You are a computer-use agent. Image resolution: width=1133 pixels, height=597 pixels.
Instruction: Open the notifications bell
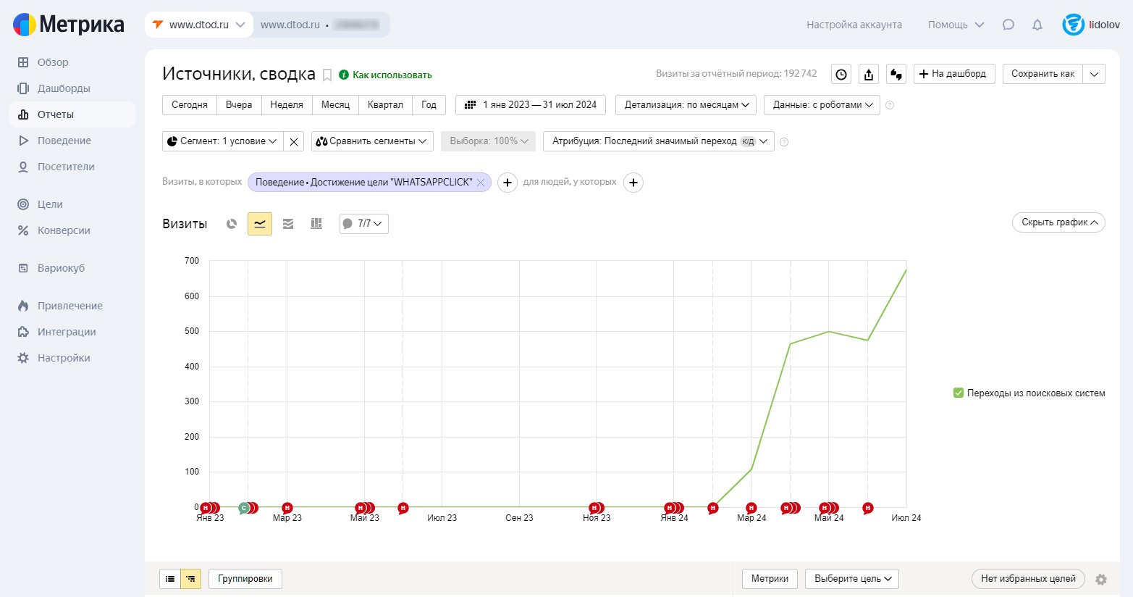1037,25
